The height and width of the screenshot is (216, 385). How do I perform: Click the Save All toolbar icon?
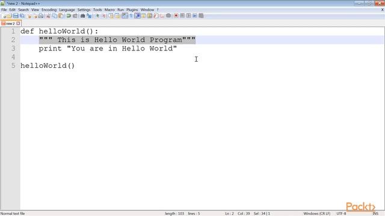pos(22,16)
